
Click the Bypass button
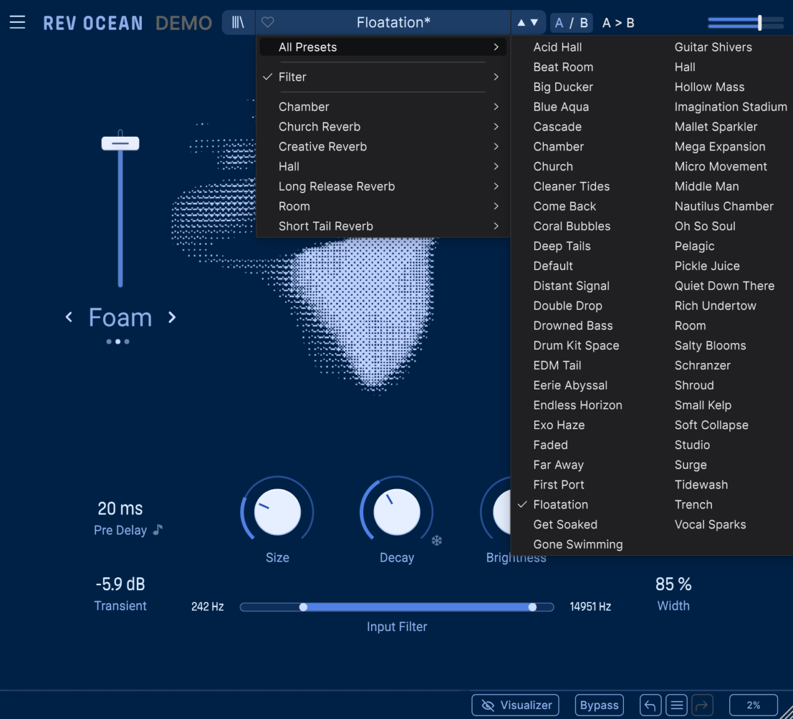599,705
